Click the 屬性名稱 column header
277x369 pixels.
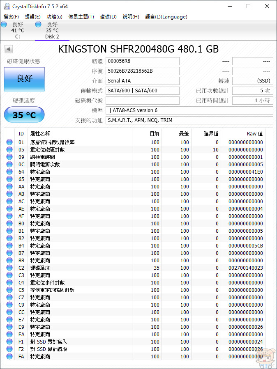pyautogui.click(x=80, y=134)
